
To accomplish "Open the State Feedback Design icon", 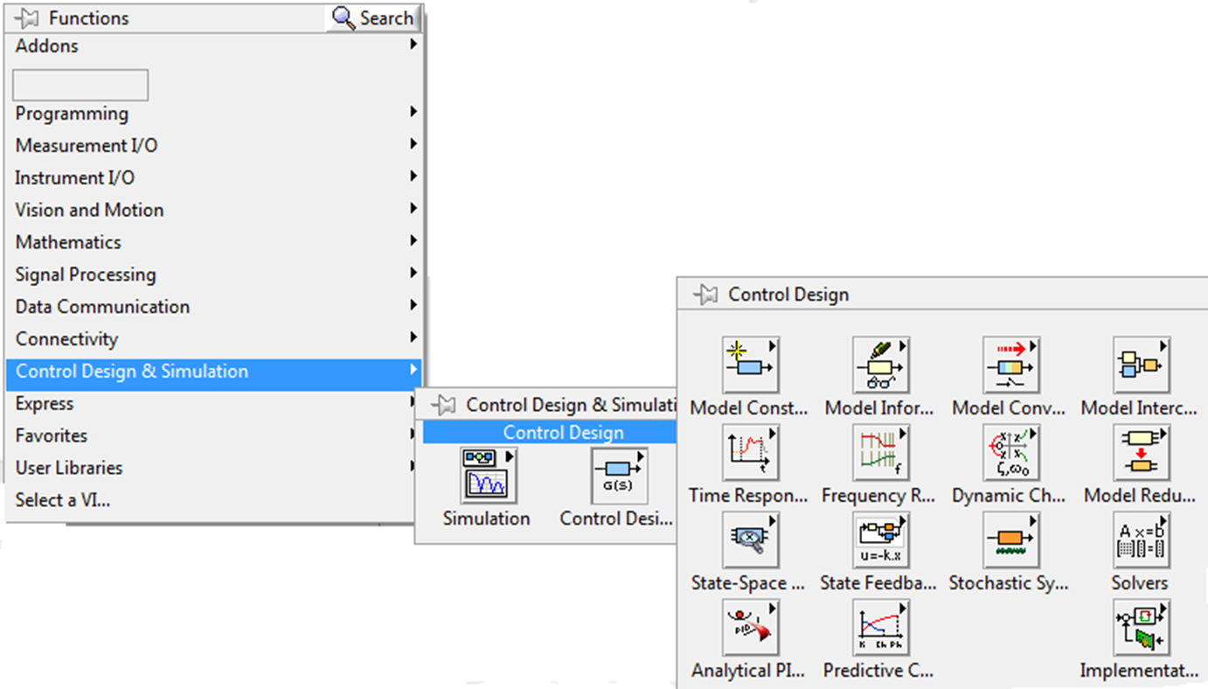I will click(881, 539).
